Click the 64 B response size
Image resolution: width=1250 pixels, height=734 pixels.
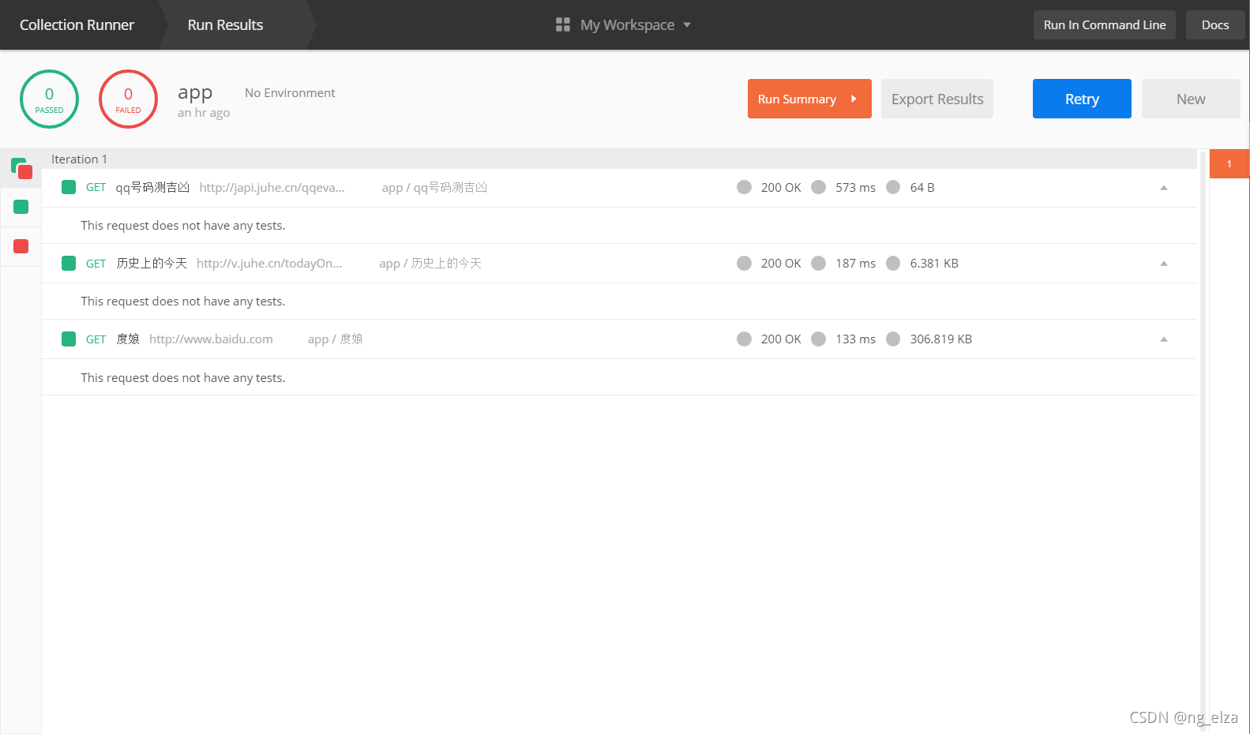tap(922, 187)
